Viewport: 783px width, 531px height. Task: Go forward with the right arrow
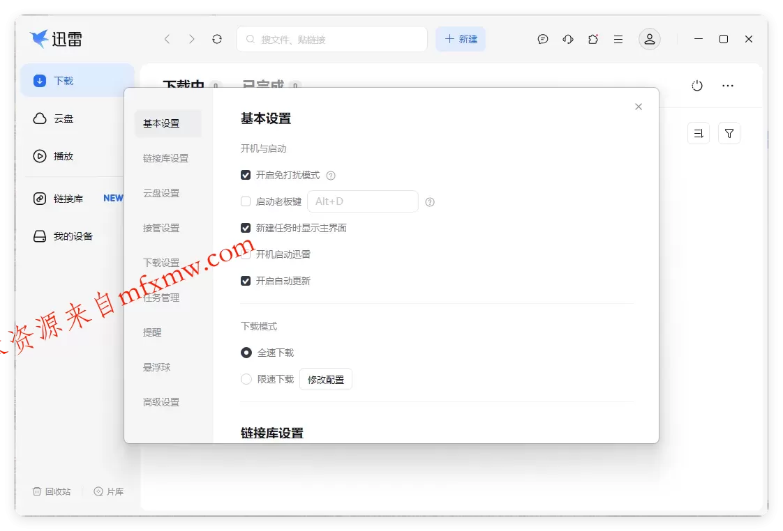192,39
